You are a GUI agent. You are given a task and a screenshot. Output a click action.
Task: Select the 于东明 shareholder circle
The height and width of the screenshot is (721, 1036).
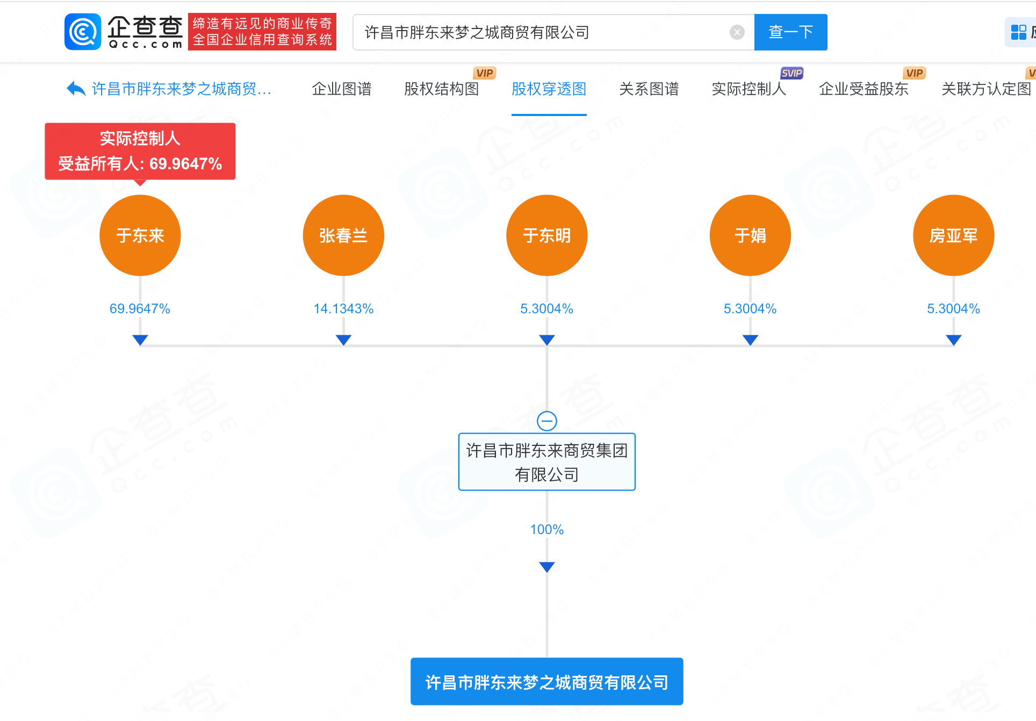(546, 235)
